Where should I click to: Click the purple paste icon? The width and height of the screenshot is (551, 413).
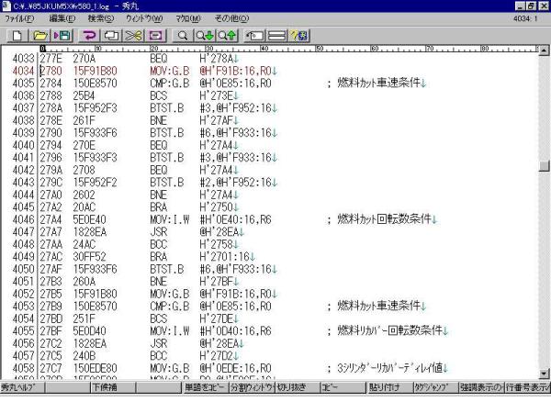coord(156,36)
